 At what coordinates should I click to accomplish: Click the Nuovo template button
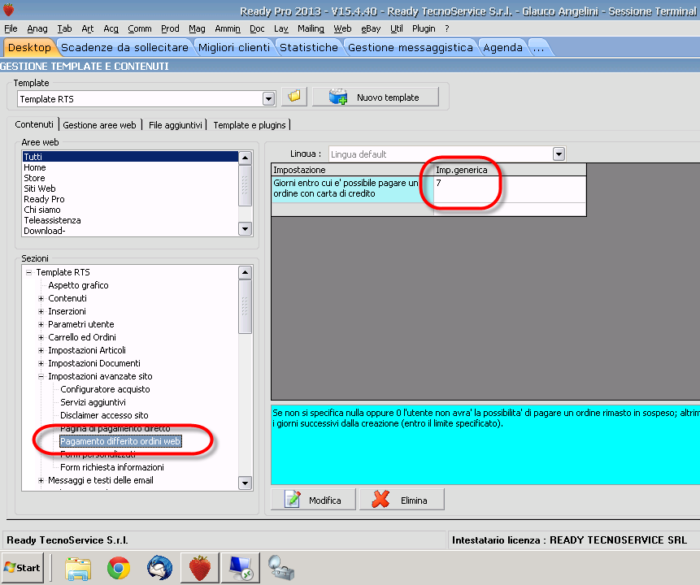376,97
